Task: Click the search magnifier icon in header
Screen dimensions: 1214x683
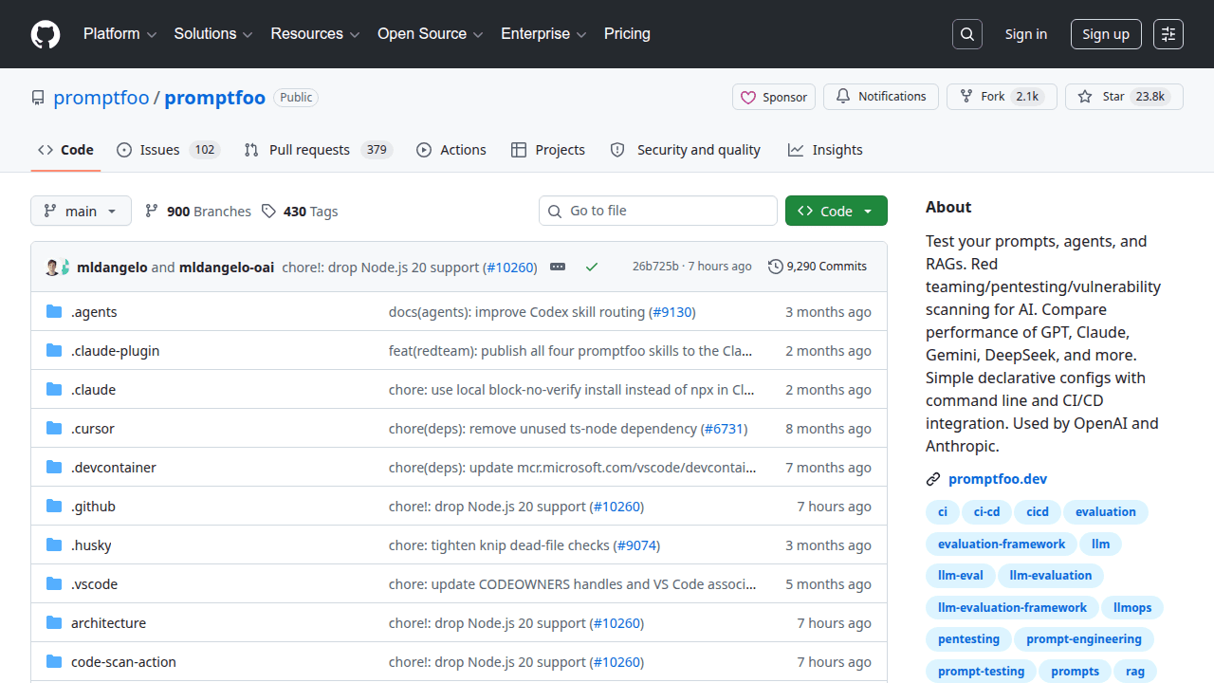Action: [x=966, y=34]
